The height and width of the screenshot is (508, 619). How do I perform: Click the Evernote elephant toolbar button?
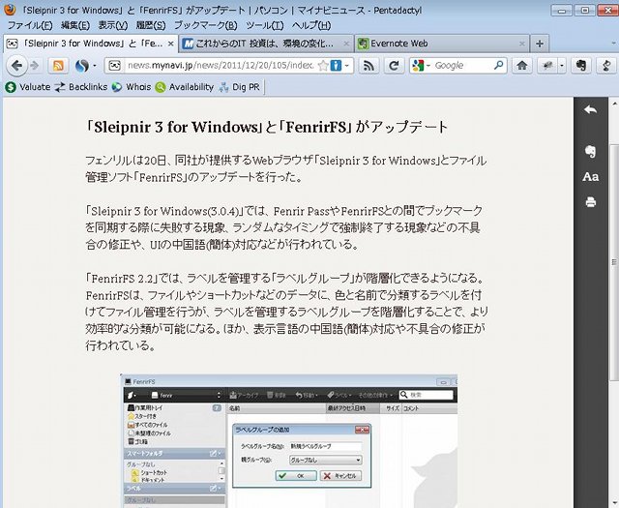point(581,66)
